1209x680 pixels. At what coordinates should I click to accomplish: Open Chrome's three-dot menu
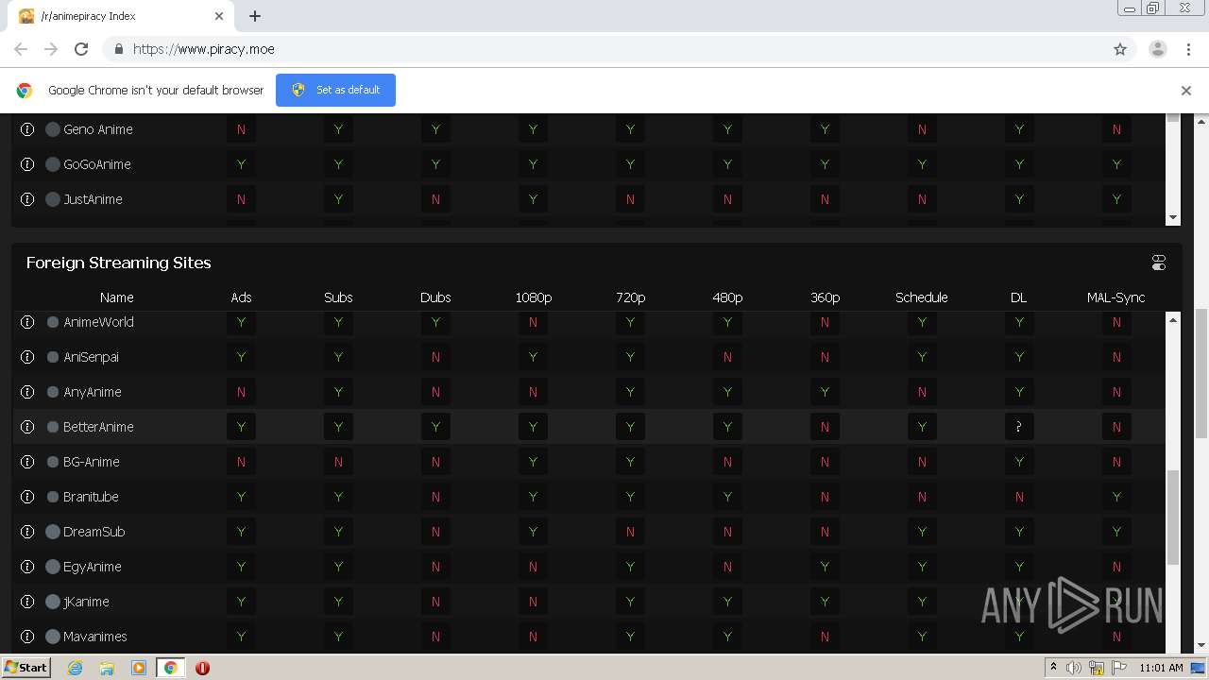(1188, 49)
